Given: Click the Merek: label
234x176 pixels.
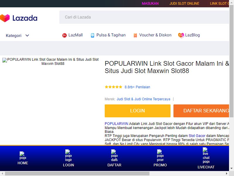Looking at the screenshot, I should coord(110,99).
